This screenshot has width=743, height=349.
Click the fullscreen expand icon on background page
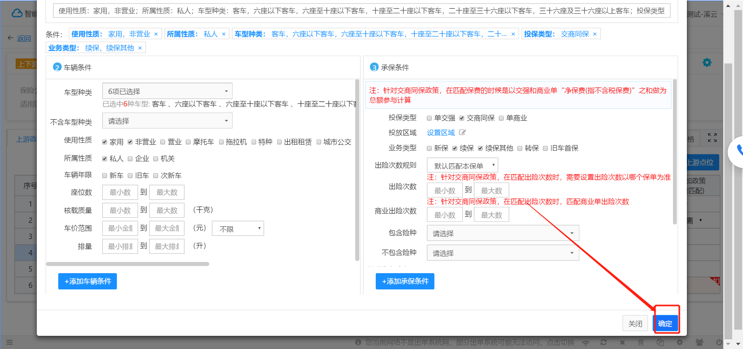coord(712,138)
